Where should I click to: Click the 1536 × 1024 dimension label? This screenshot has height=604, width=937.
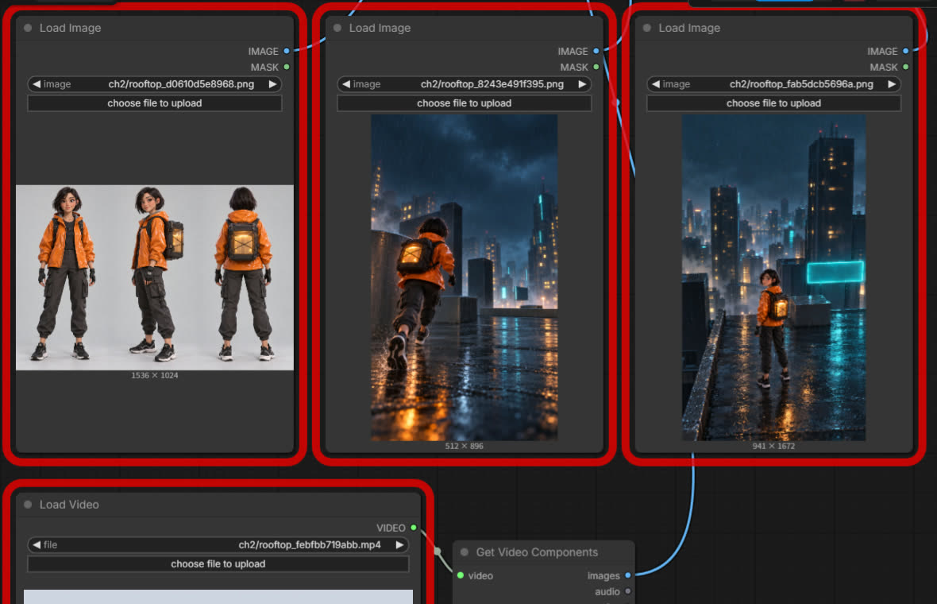[155, 376]
